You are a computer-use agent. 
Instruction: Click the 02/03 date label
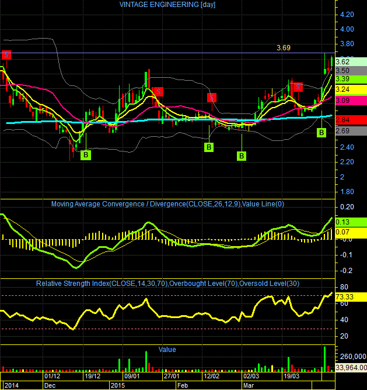click(x=251, y=376)
